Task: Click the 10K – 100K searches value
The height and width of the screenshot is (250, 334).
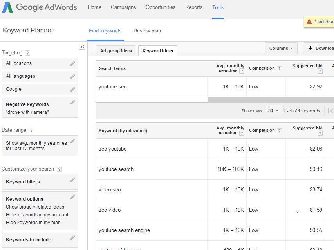Action: pyautogui.click(x=231, y=169)
